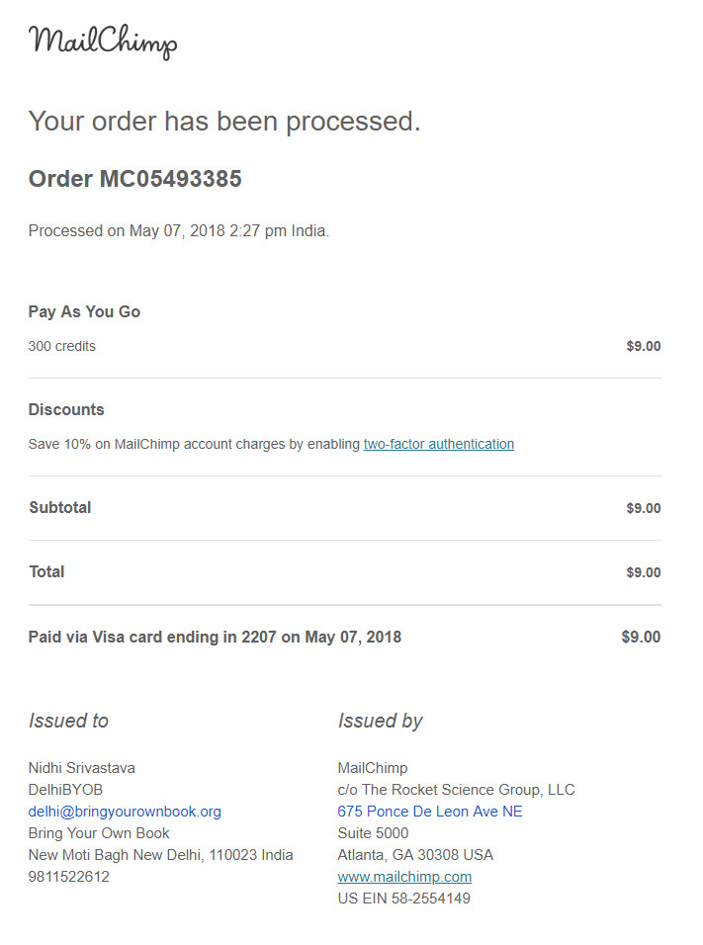Click the Subtotal label
The image size is (703, 945).
click(60, 508)
